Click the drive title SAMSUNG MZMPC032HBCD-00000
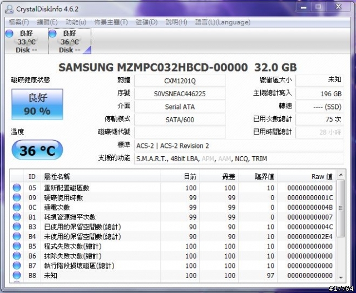 click(x=154, y=67)
